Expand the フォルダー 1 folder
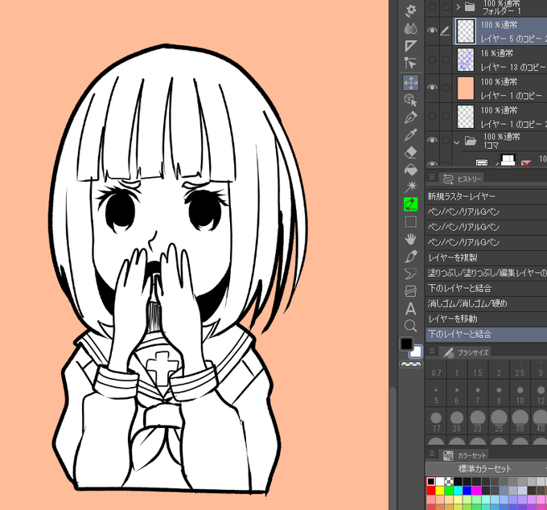Image resolution: width=547 pixels, height=510 pixels. (458, 6)
